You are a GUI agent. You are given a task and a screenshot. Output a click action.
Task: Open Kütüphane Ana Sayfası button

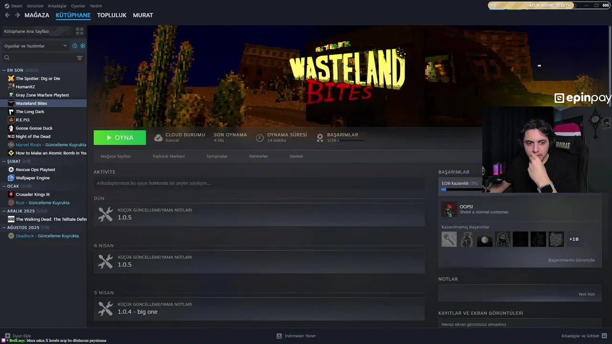[37, 31]
